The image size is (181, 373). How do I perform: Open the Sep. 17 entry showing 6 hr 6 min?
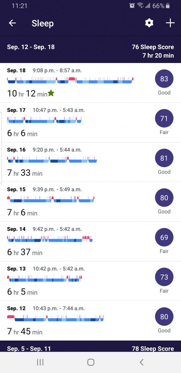click(x=91, y=122)
